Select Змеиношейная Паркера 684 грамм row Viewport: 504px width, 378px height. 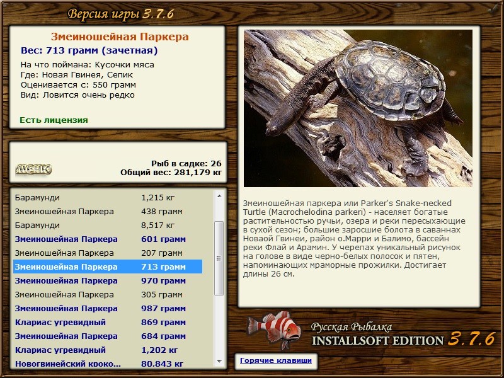(x=108, y=336)
